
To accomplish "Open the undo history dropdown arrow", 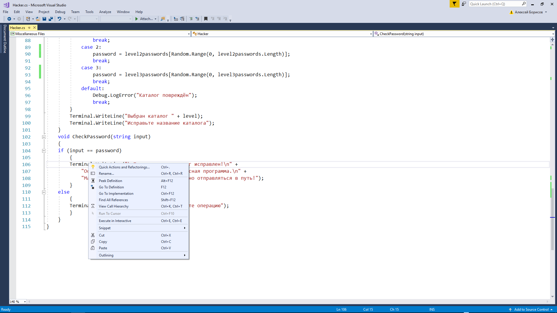I will [64, 19].
